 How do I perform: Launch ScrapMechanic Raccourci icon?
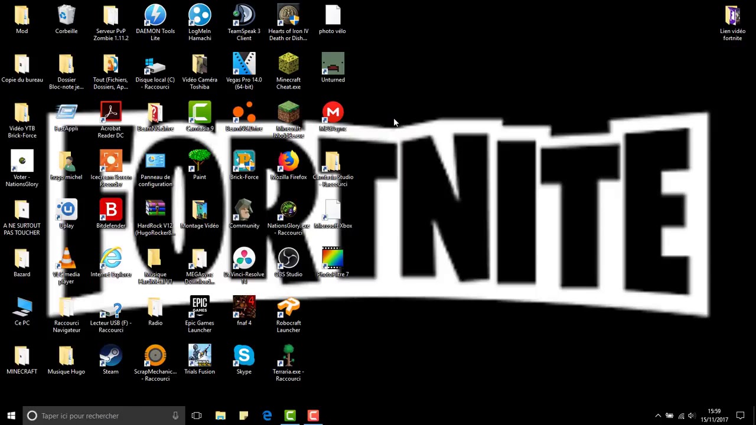tap(155, 363)
